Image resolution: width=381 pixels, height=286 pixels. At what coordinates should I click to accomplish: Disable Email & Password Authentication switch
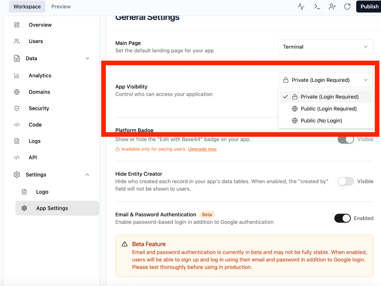point(342,218)
